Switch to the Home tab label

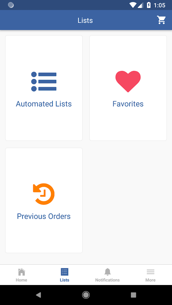coord(21,280)
